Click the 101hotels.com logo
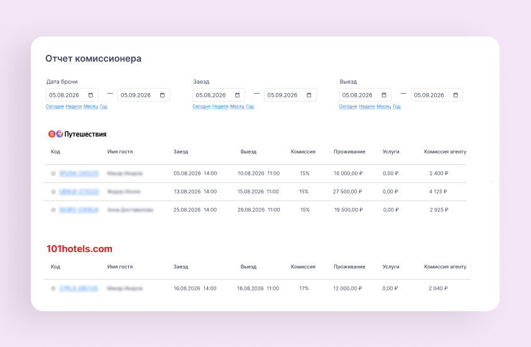Image resolution: width=531 pixels, height=347 pixels. pyautogui.click(x=79, y=249)
